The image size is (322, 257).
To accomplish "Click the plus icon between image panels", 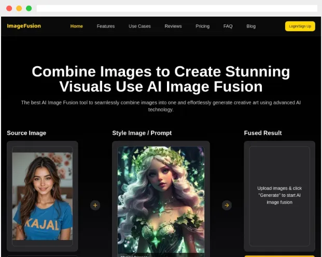I will 95,205.
